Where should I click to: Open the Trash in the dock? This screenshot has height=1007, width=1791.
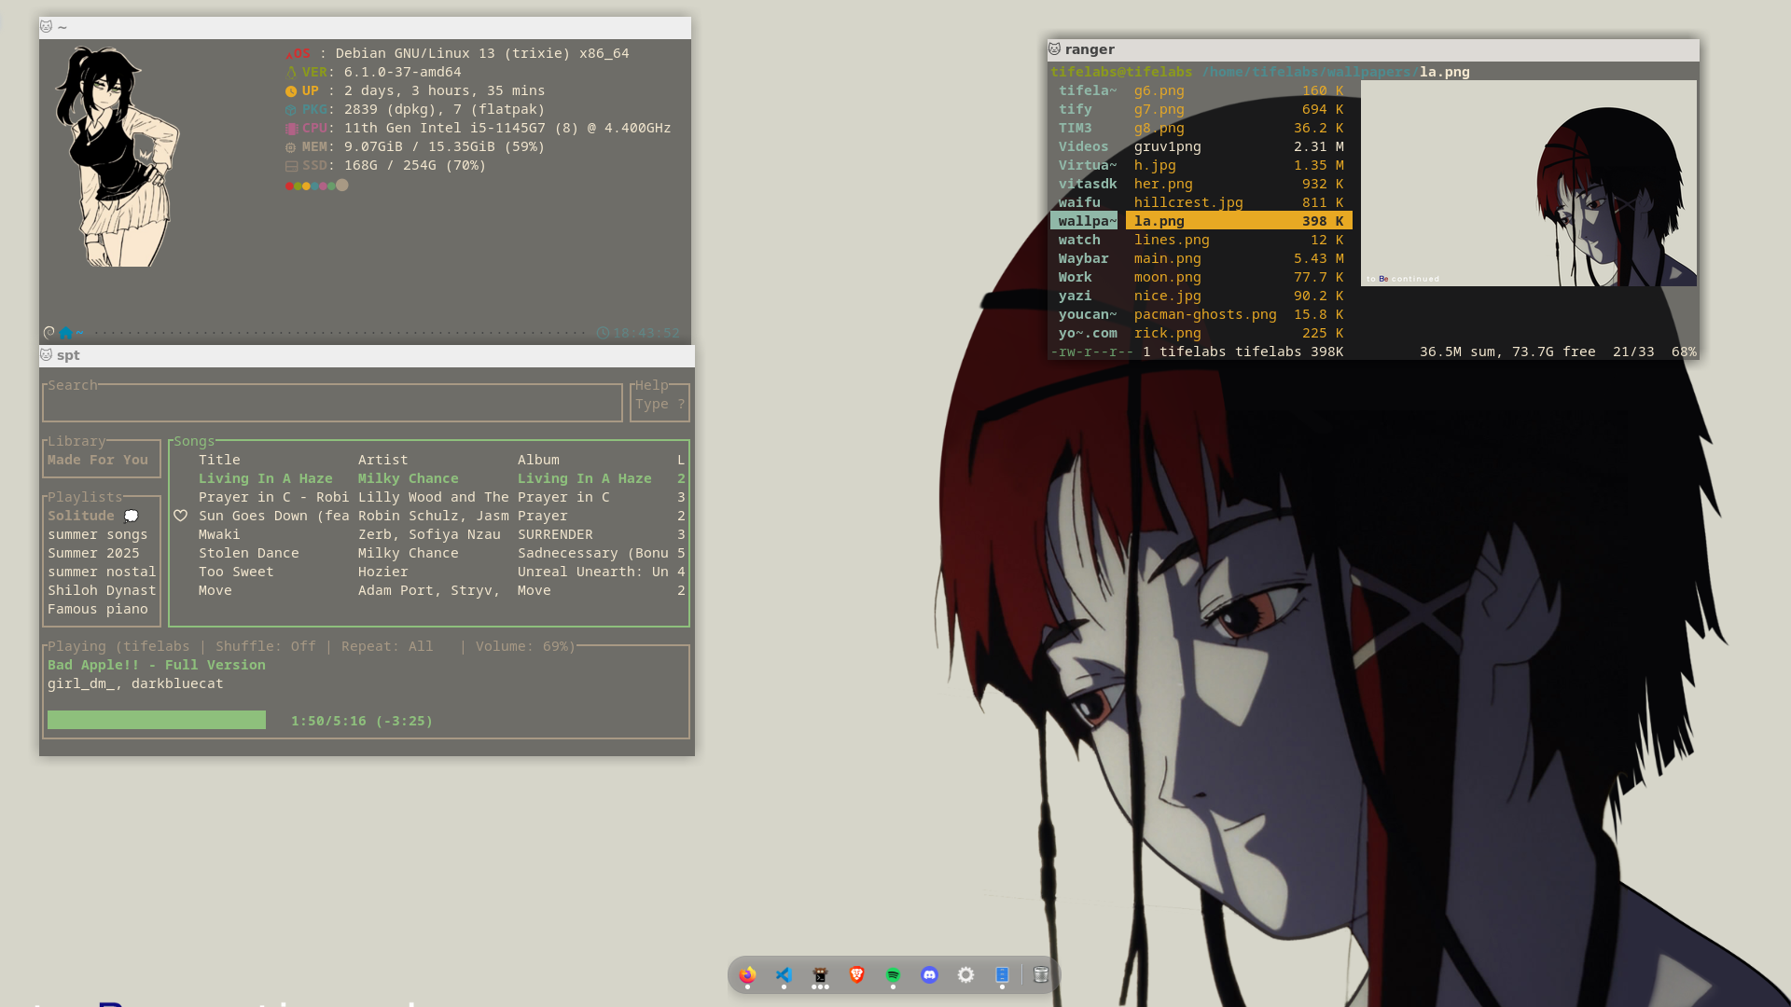1041,974
